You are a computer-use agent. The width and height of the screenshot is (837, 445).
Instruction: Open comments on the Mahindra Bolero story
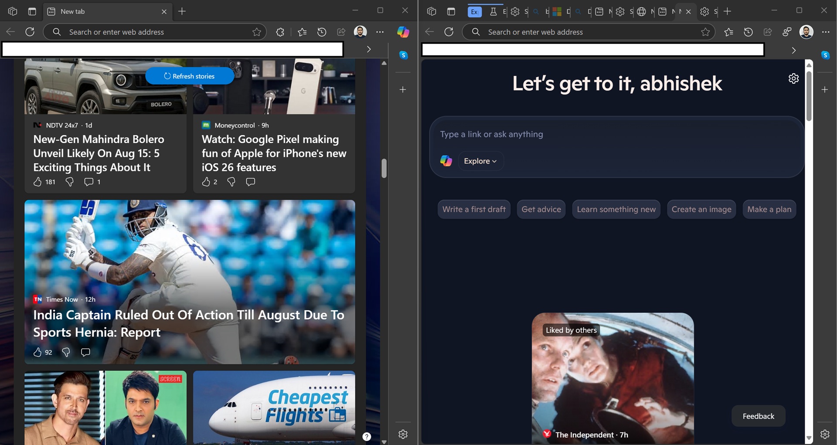tap(88, 182)
